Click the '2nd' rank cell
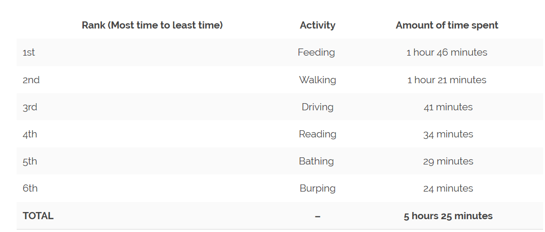 click(31, 80)
